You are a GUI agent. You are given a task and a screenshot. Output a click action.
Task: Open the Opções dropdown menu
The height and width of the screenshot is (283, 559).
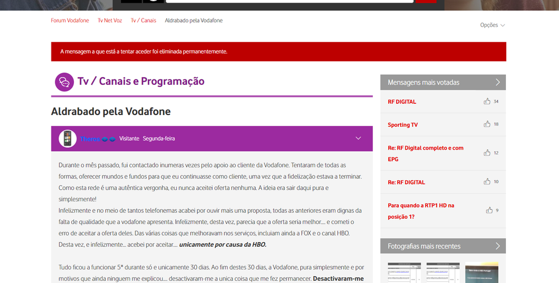point(492,25)
